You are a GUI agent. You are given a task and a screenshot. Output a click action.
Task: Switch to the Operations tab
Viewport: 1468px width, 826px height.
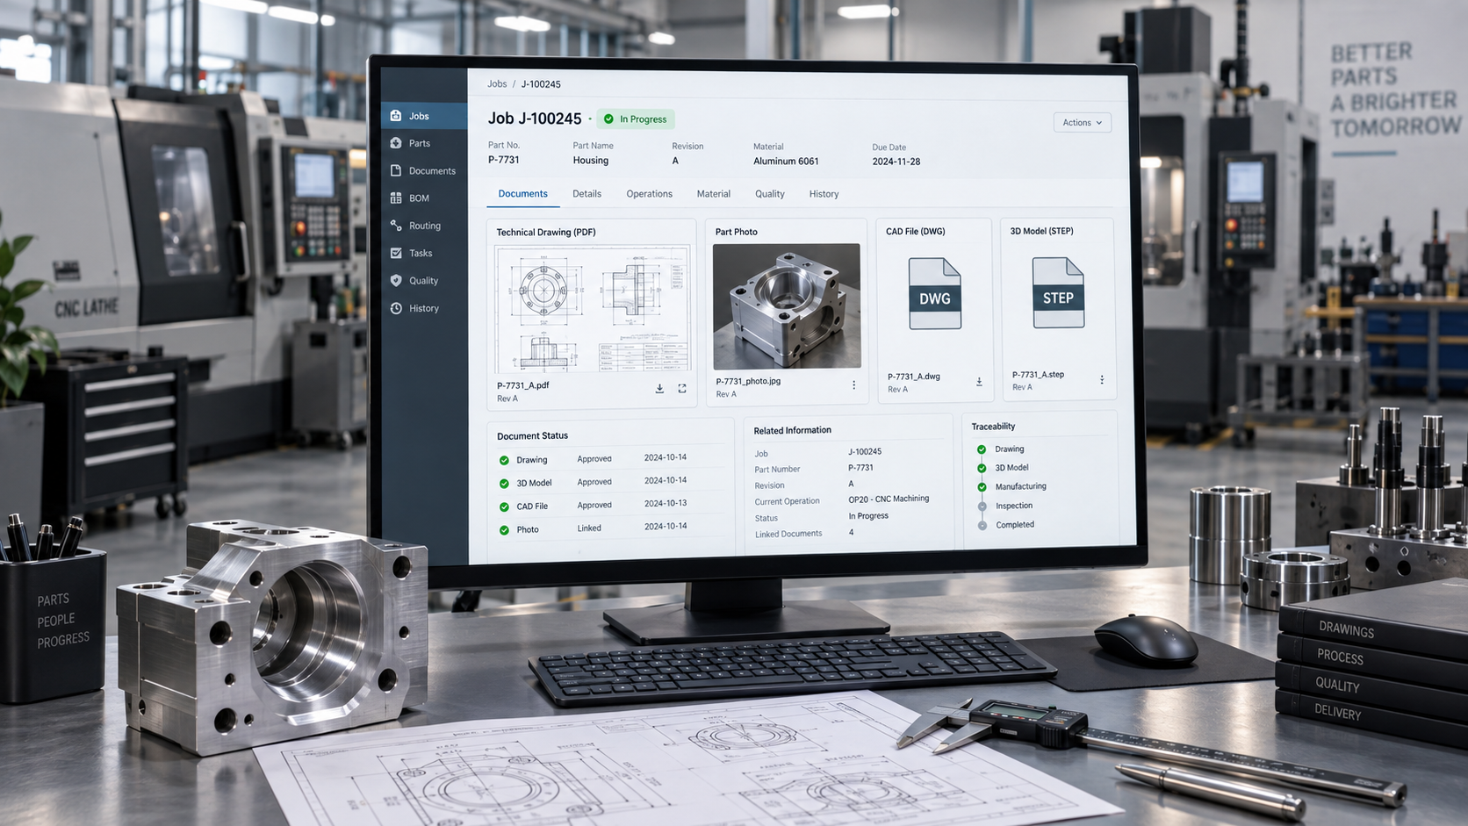click(650, 194)
